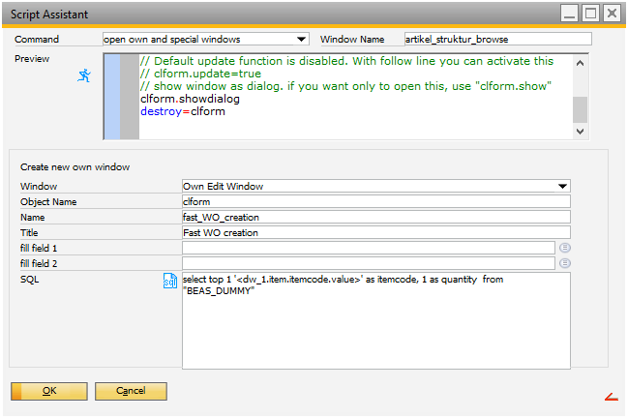Click the clform.showdialog line in Preview

(x=190, y=99)
